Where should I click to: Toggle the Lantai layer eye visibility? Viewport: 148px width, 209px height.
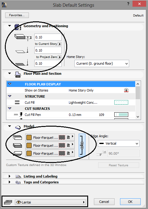point(19,202)
